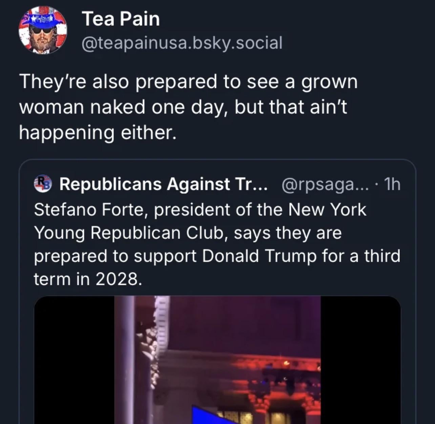Open Tea Pain's profile avatar
The height and width of the screenshot is (424, 435).
click(x=43, y=30)
